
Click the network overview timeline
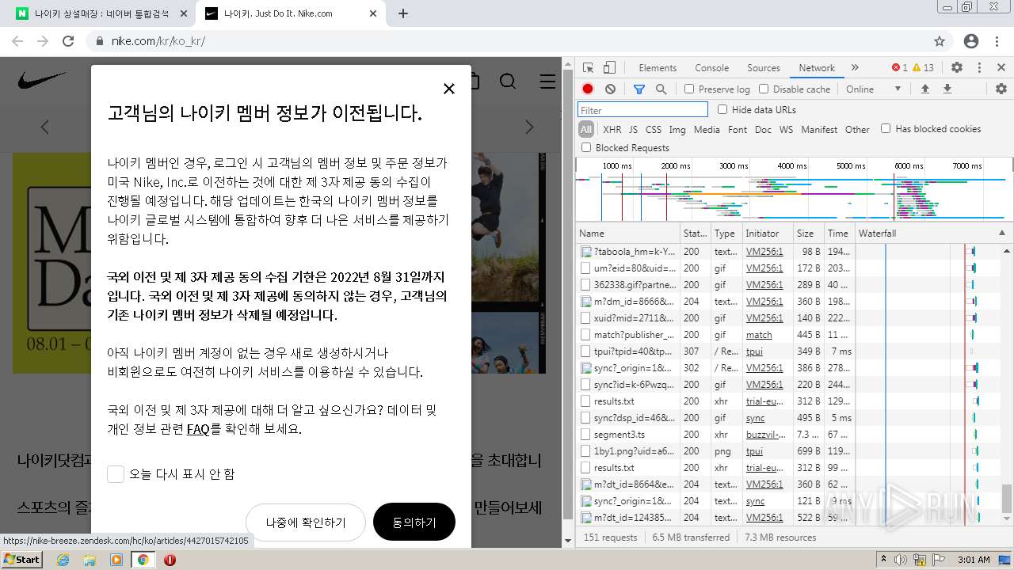pyautogui.click(x=794, y=188)
